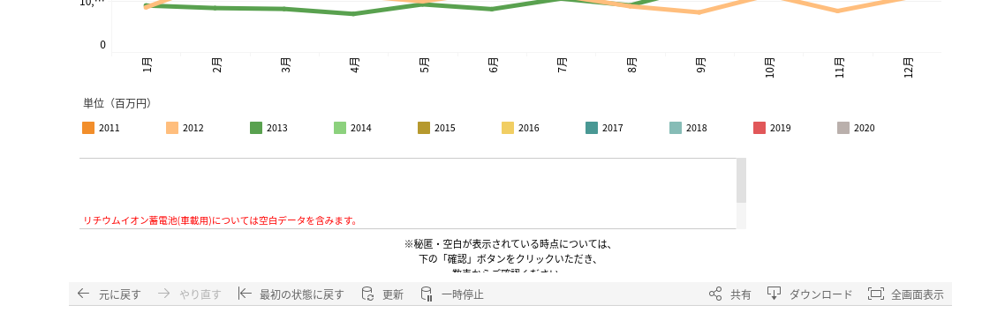Click the text panel scrollbar thumb
Image resolution: width=1005 pixels, height=335 pixels.
click(x=741, y=181)
